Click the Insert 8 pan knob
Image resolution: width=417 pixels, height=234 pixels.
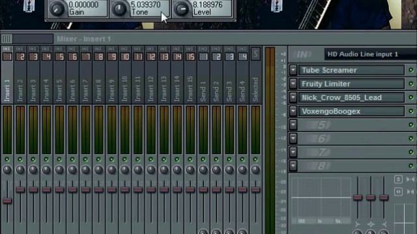coord(98,170)
